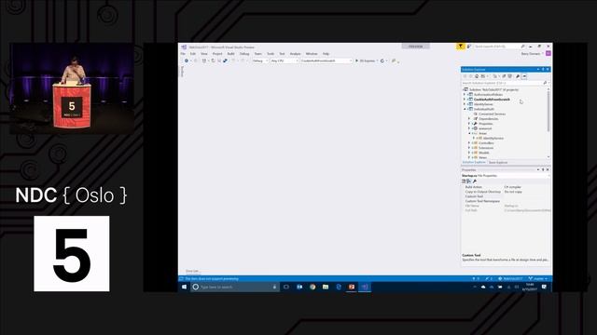This screenshot has width=597, height=335.
Task: Click the Alphabetical sort icon in Properties
Action: click(468, 181)
